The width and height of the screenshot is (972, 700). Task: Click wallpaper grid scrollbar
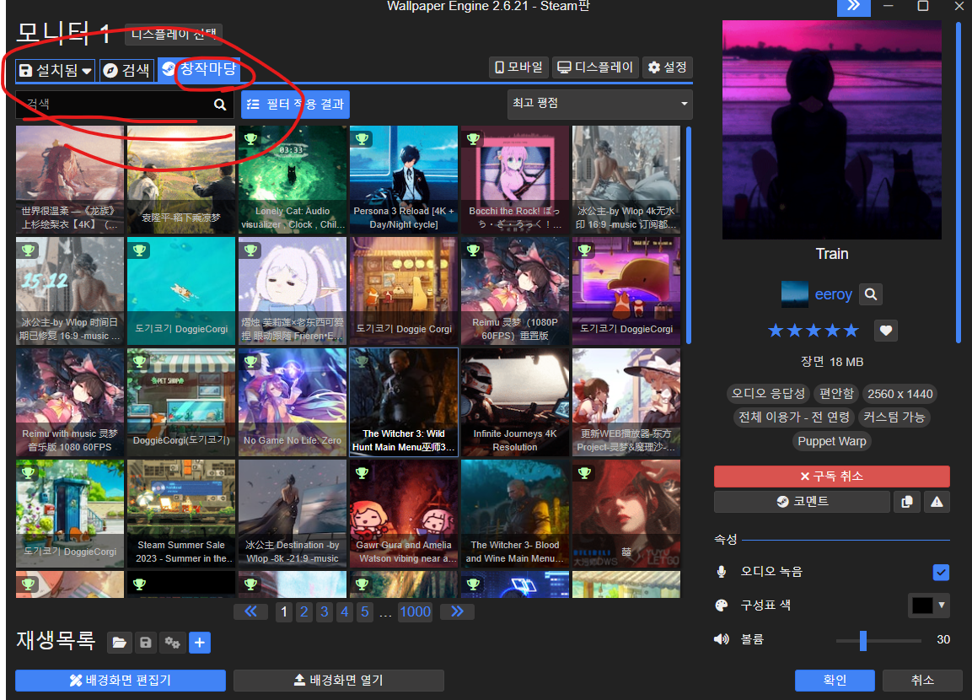[688, 235]
